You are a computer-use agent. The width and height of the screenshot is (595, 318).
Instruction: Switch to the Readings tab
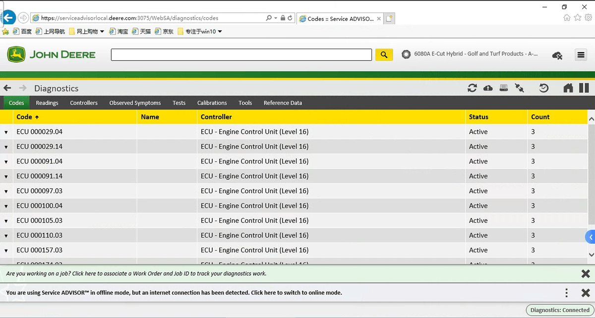click(47, 103)
